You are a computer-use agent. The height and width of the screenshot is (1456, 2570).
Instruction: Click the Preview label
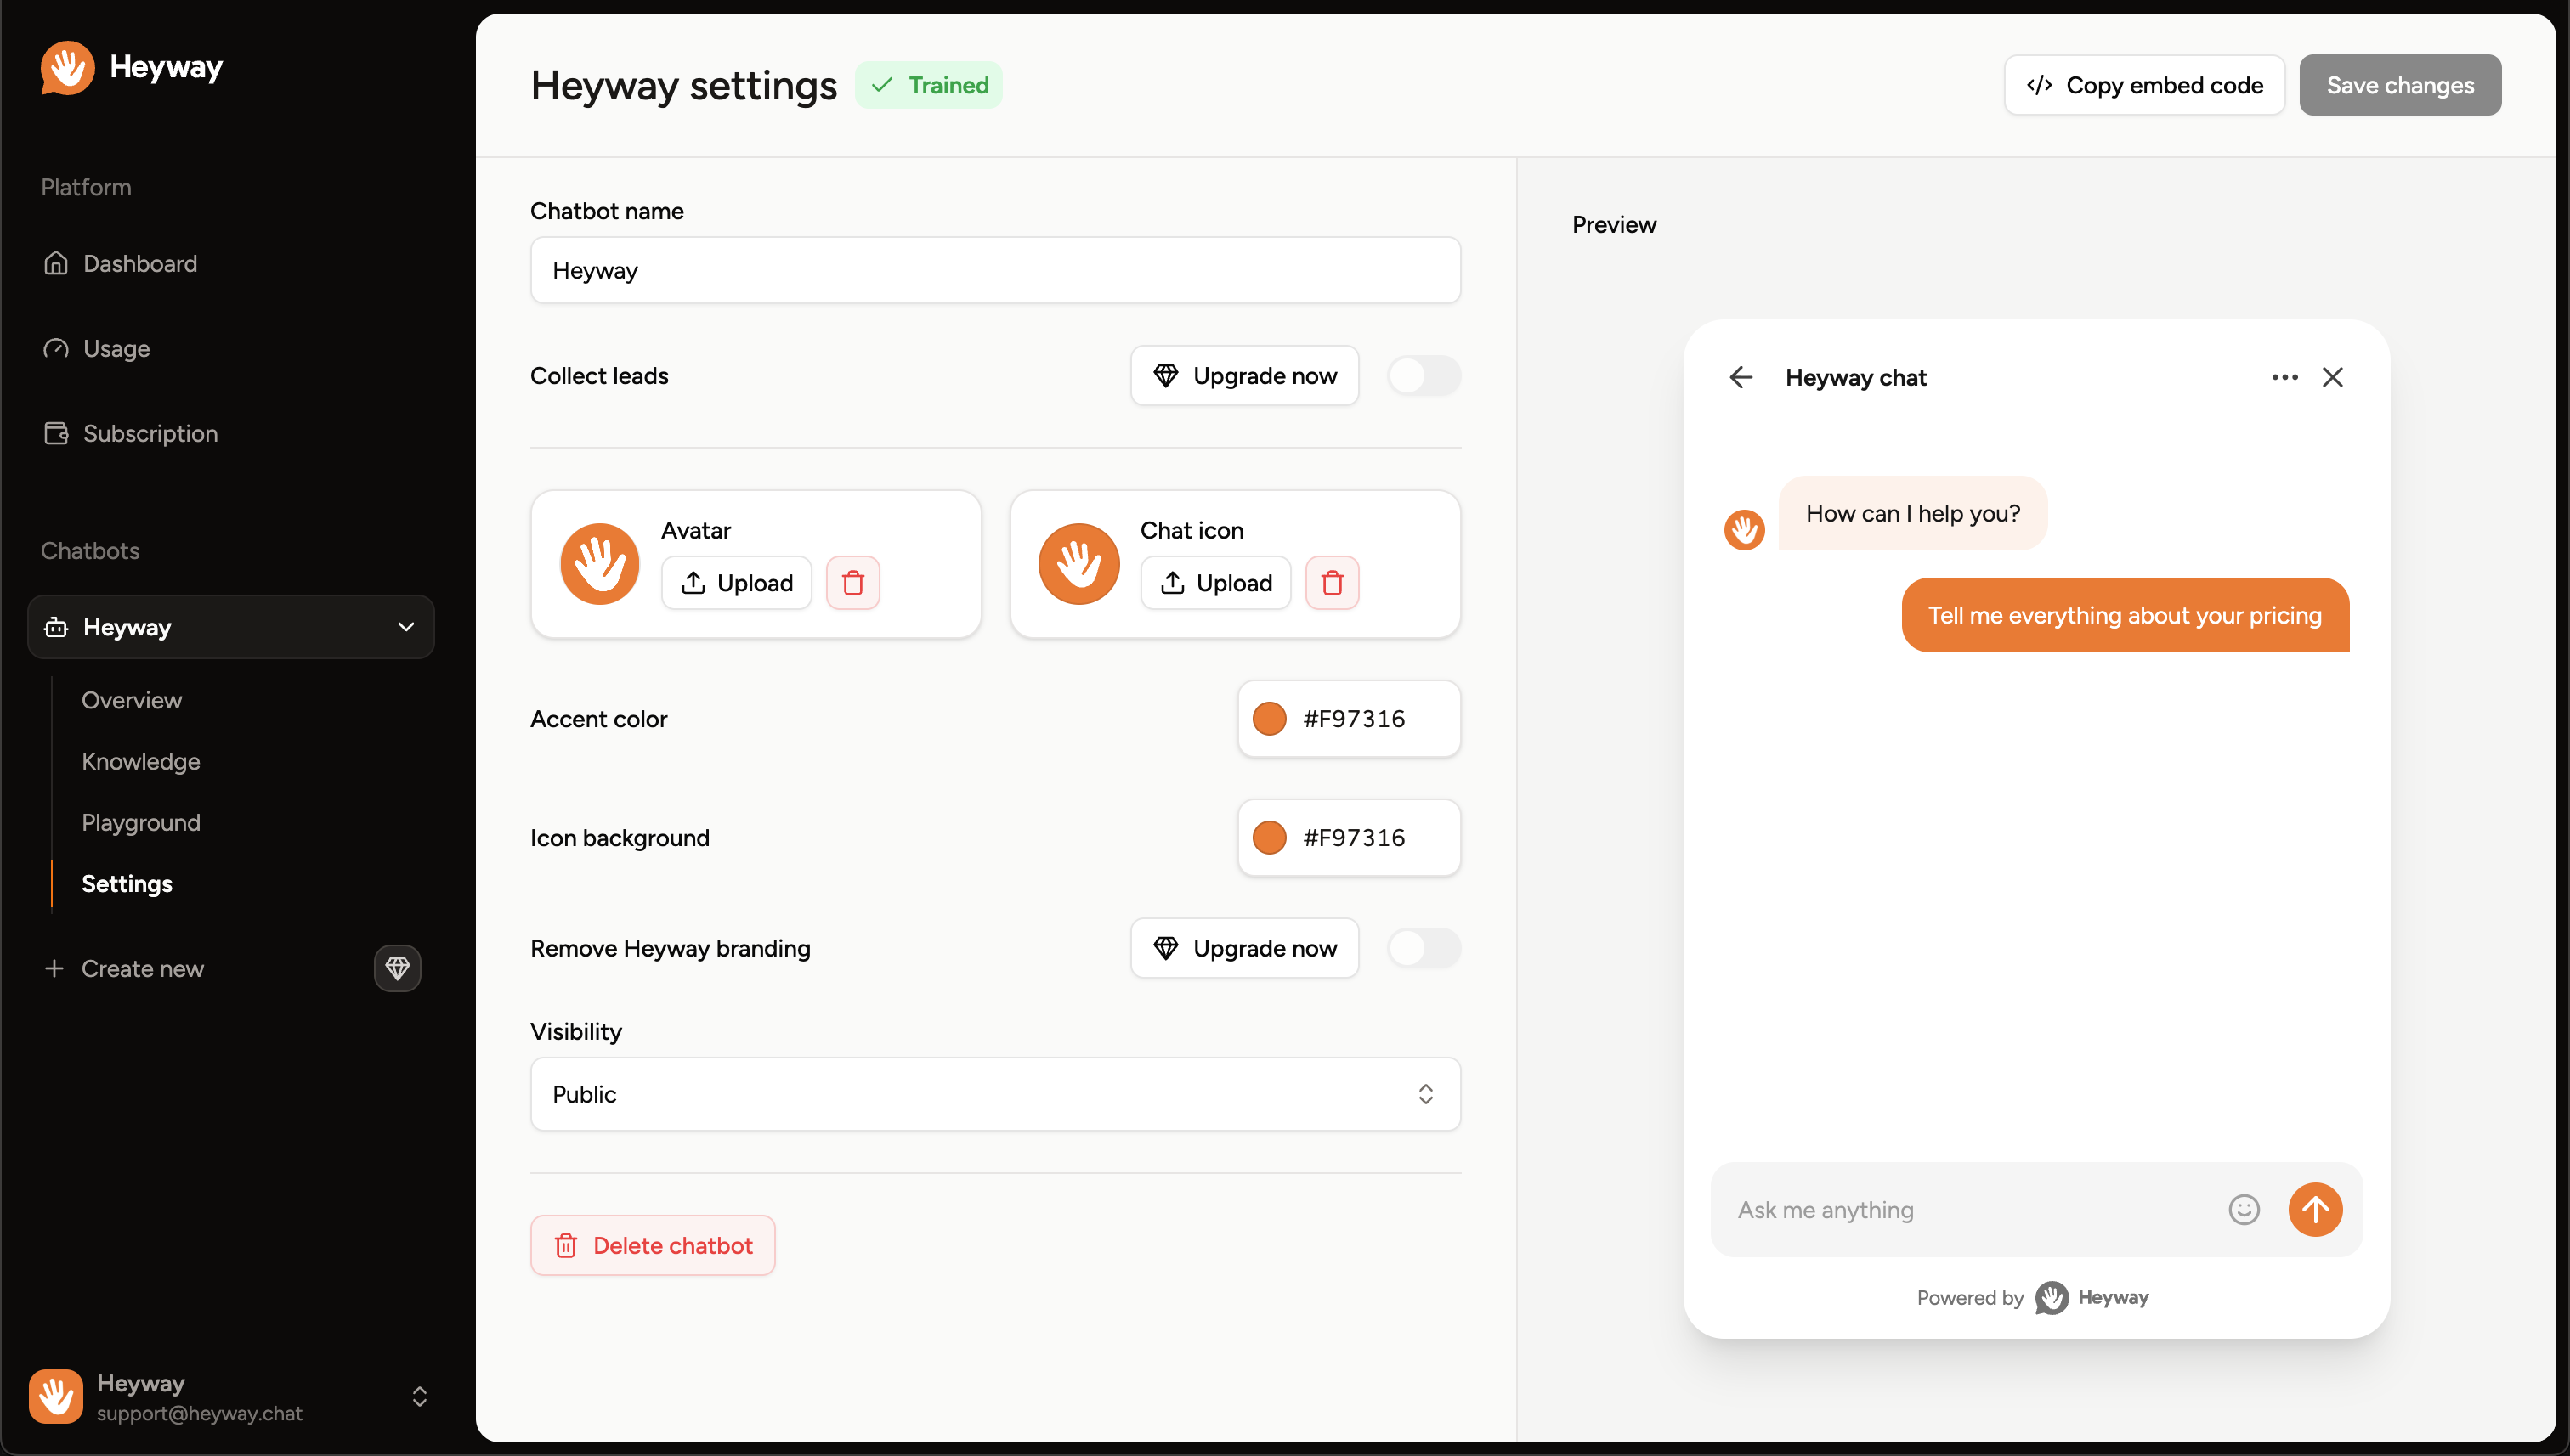[x=1614, y=224]
